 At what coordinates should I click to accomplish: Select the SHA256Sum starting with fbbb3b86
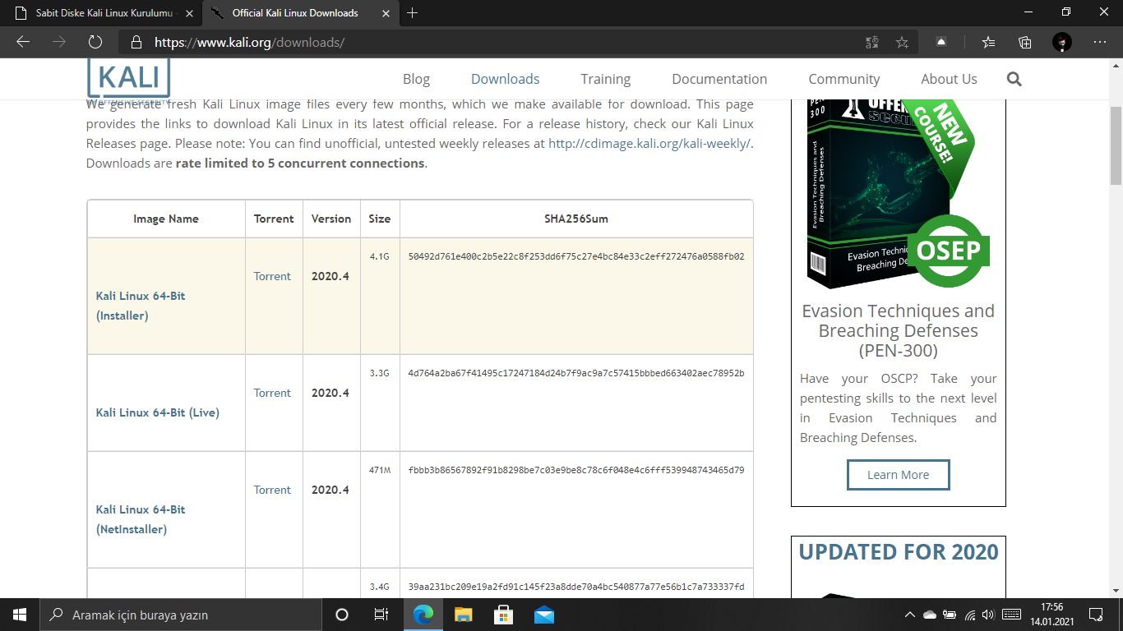(x=576, y=470)
